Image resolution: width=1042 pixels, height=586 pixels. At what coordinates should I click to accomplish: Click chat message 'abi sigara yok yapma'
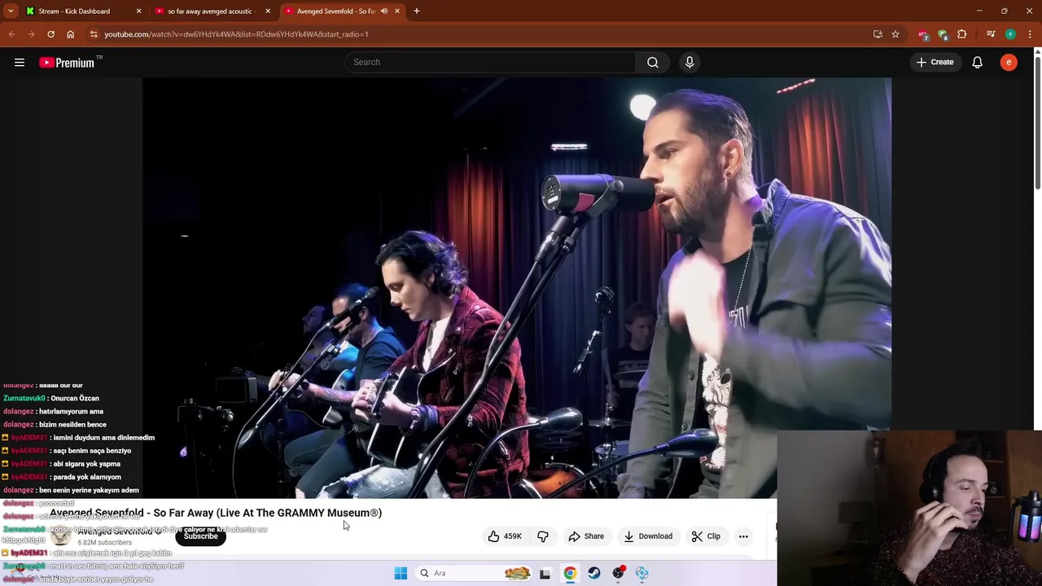(86, 464)
